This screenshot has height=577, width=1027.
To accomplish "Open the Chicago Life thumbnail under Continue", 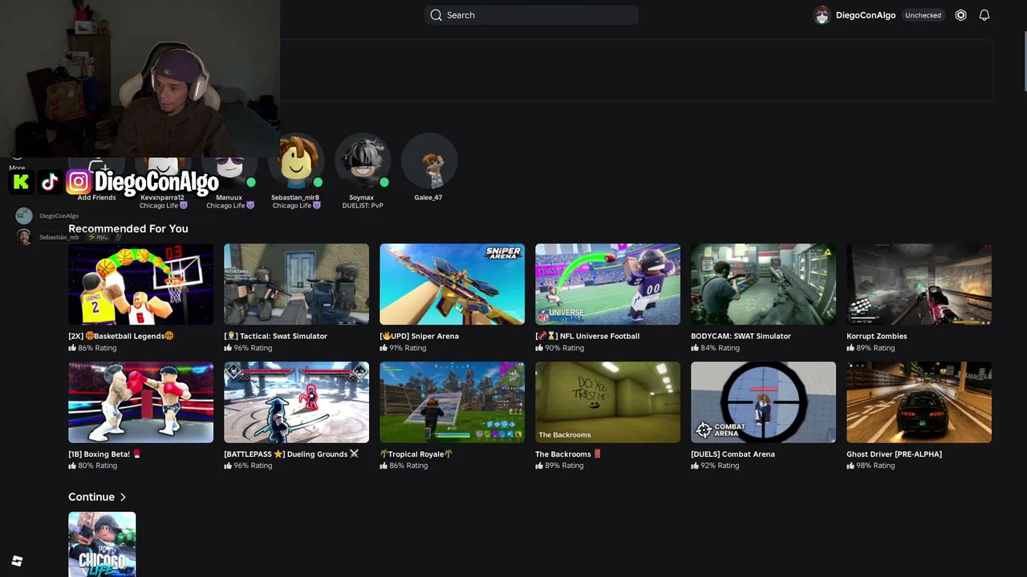I will click(x=102, y=544).
